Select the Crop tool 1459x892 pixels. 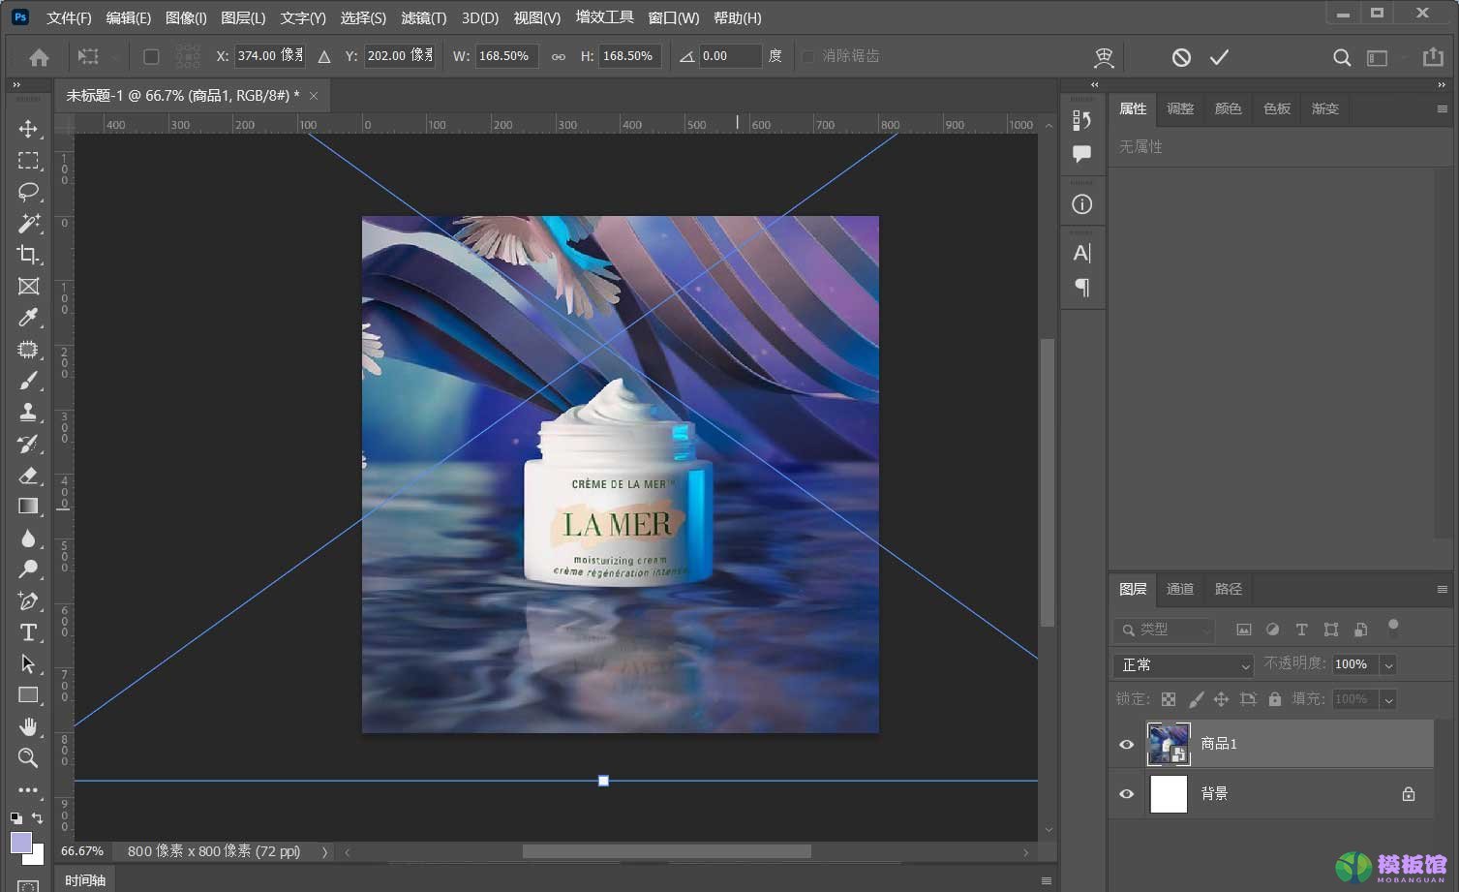28,255
